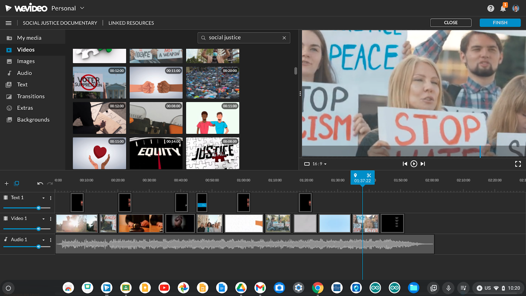The image size is (526, 296).
Task: Click the help question mark icon
Action: tap(490, 9)
